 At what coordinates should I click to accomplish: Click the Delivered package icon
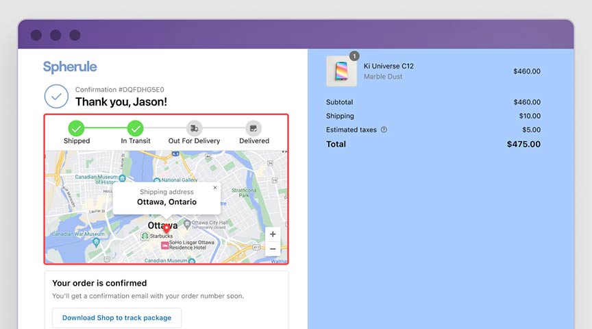pos(254,128)
